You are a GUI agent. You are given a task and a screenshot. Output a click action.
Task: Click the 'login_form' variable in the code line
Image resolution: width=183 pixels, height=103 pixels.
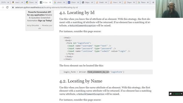coord(69,72)
